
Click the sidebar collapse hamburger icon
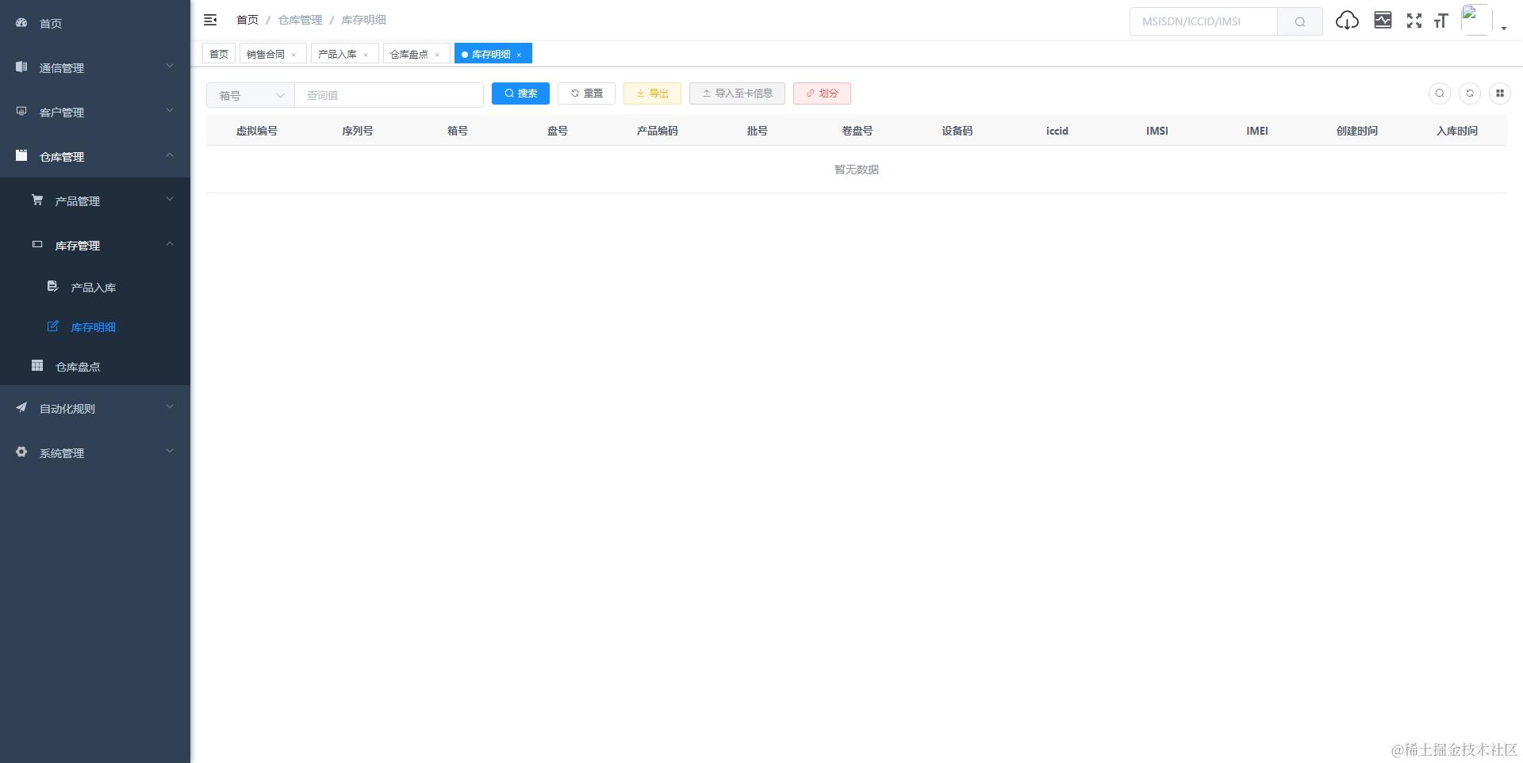210,20
